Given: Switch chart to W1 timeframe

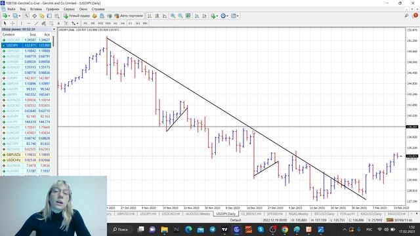Looking at the screenshot, I should pyautogui.click(x=138, y=24).
